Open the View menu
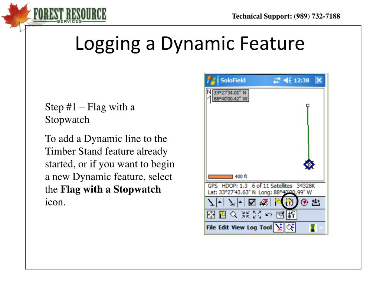 [x=238, y=227]
